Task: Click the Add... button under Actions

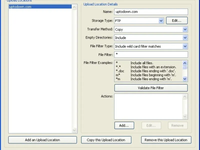Action: point(124,125)
